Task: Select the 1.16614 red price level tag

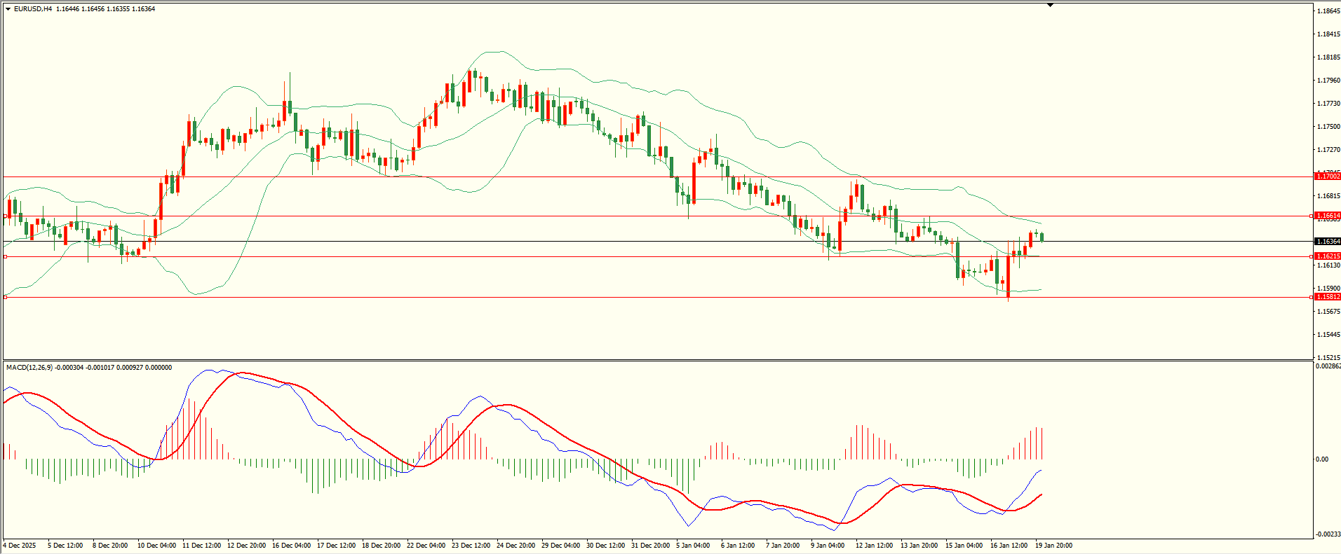Action: click(x=1327, y=216)
